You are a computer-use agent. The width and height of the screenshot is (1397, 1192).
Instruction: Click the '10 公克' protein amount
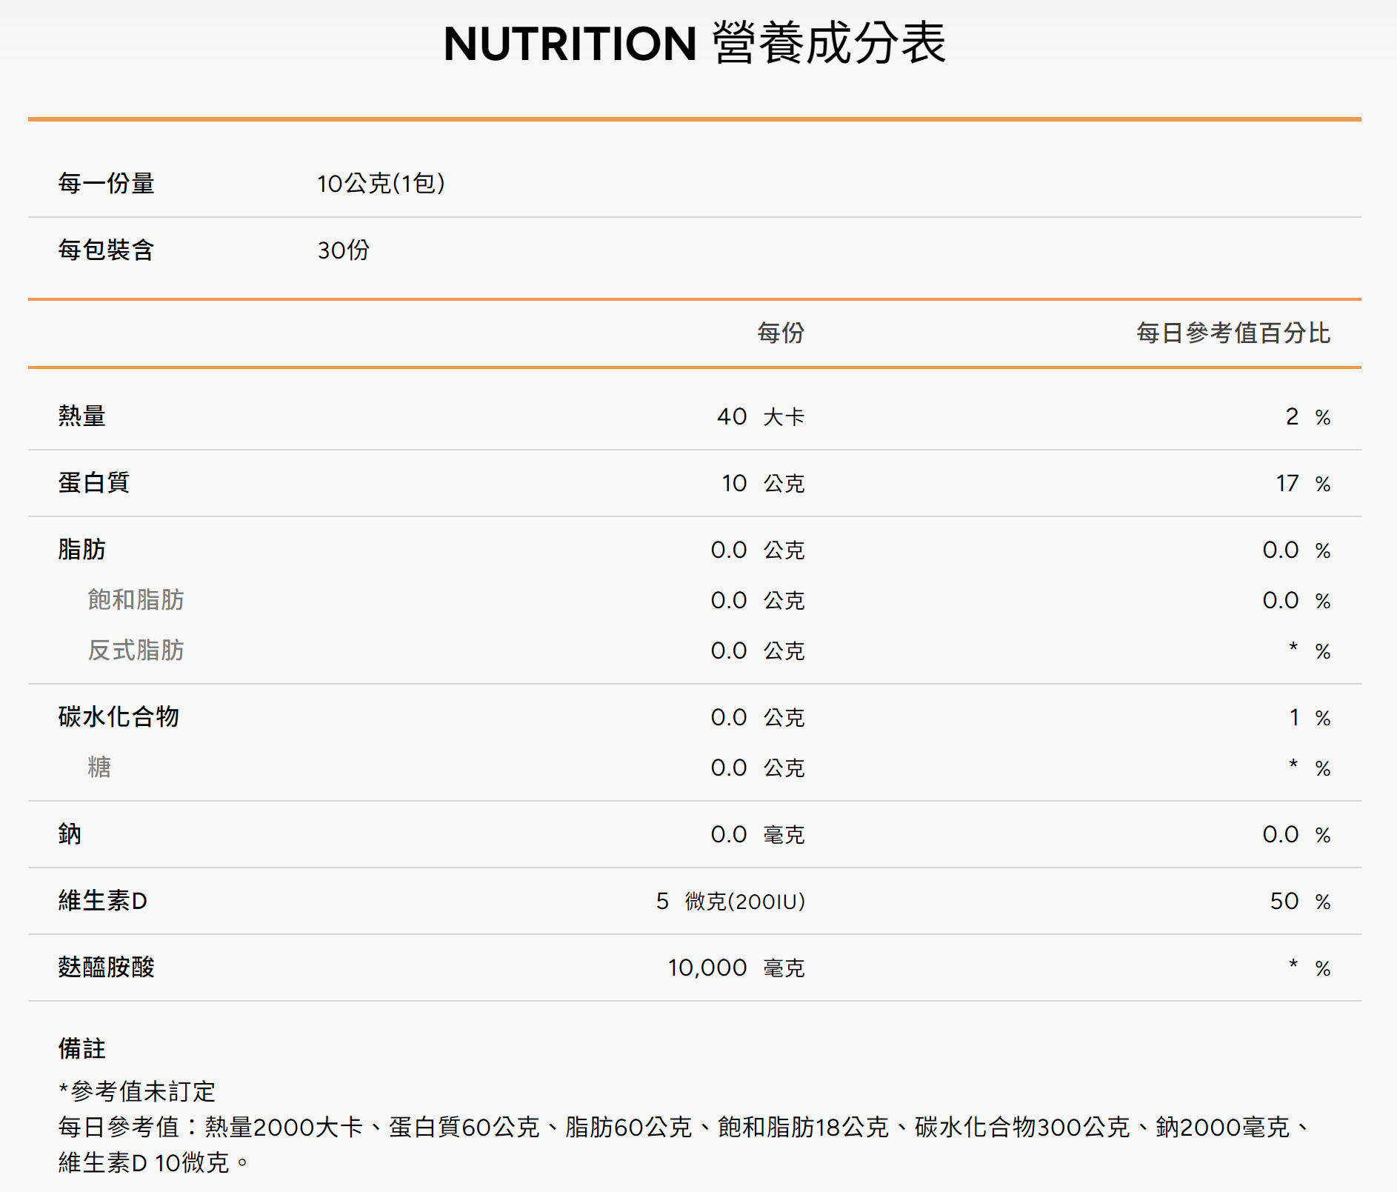[x=764, y=483]
